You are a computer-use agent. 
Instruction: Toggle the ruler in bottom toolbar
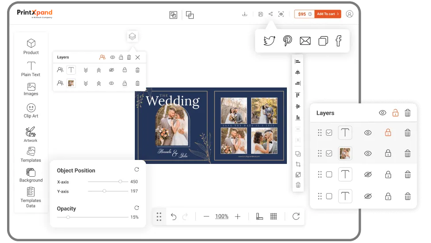[259, 216]
